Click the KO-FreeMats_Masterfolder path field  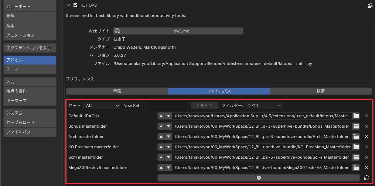click(x=262, y=147)
